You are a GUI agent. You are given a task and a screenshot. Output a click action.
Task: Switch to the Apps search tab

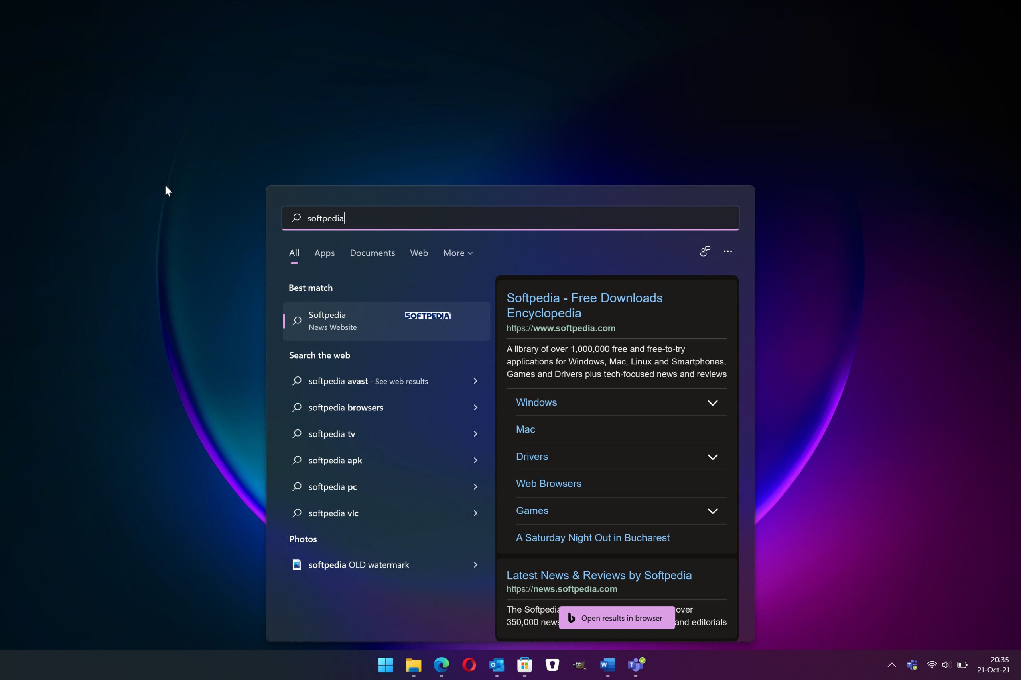pos(325,253)
